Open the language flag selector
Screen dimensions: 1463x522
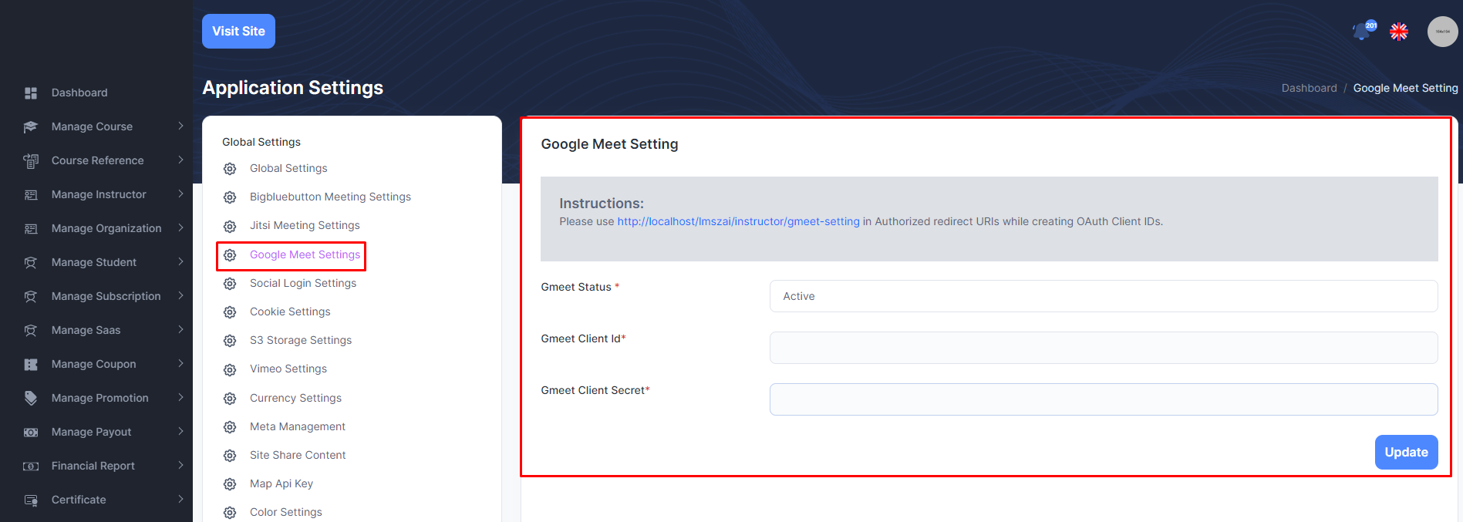click(x=1398, y=32)
